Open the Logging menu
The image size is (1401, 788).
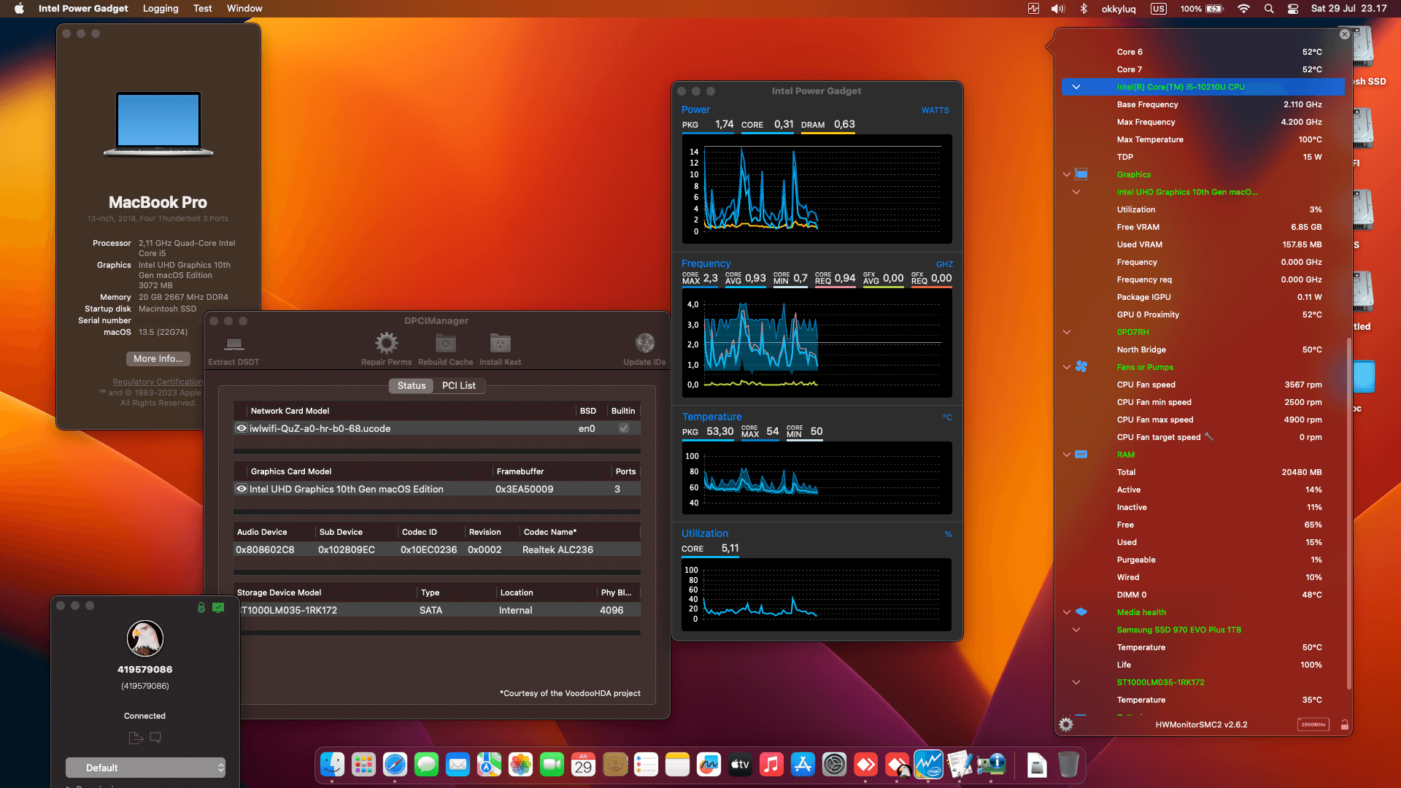[161, 9]
